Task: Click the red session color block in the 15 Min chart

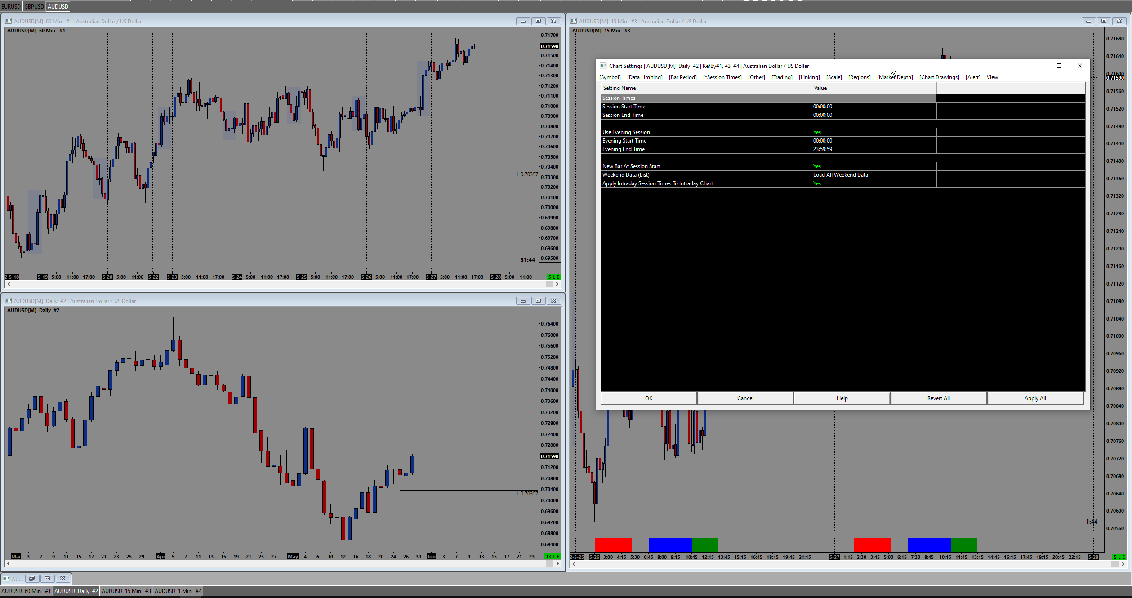Action: pyautogui.click(x=613, y=544)
